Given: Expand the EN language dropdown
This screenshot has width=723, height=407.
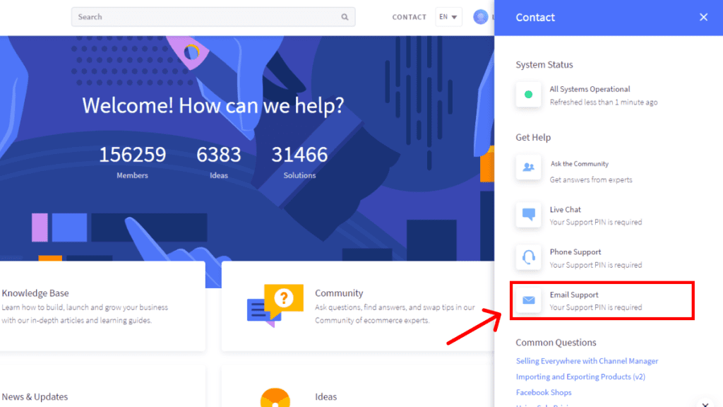Looking at the screenshot, I should click(448, 16).
